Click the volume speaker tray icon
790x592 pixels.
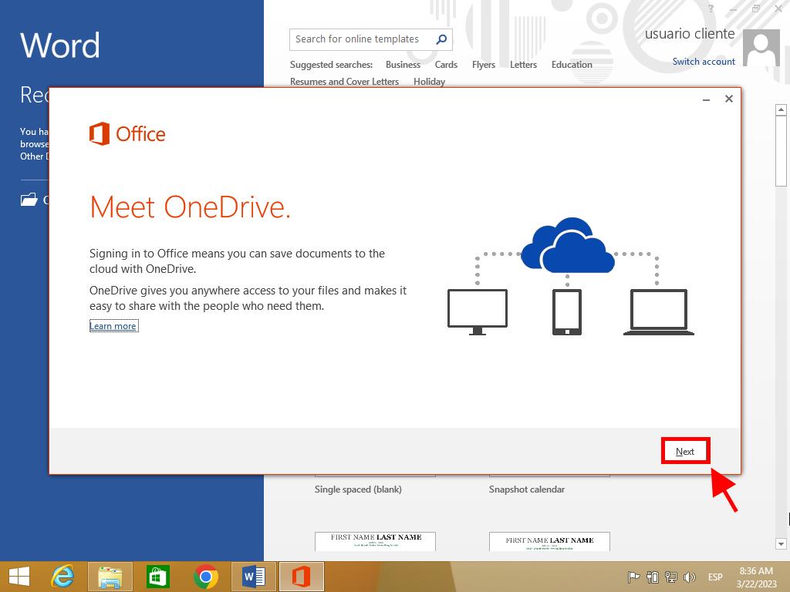(x=690, y=577)
